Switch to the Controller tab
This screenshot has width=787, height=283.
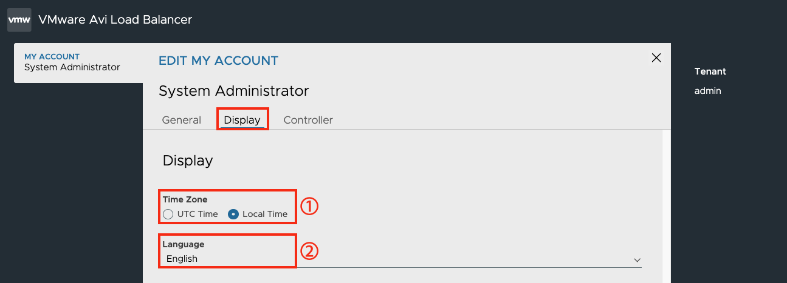point(308,120)
